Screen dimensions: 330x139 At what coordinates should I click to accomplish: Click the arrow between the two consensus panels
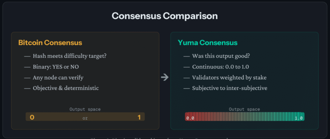165,77
